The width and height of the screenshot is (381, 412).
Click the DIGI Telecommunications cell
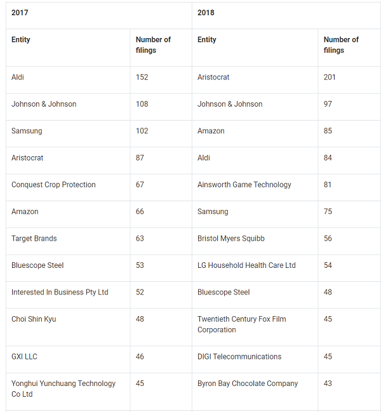pyautogui.click(x=239, y=357)
